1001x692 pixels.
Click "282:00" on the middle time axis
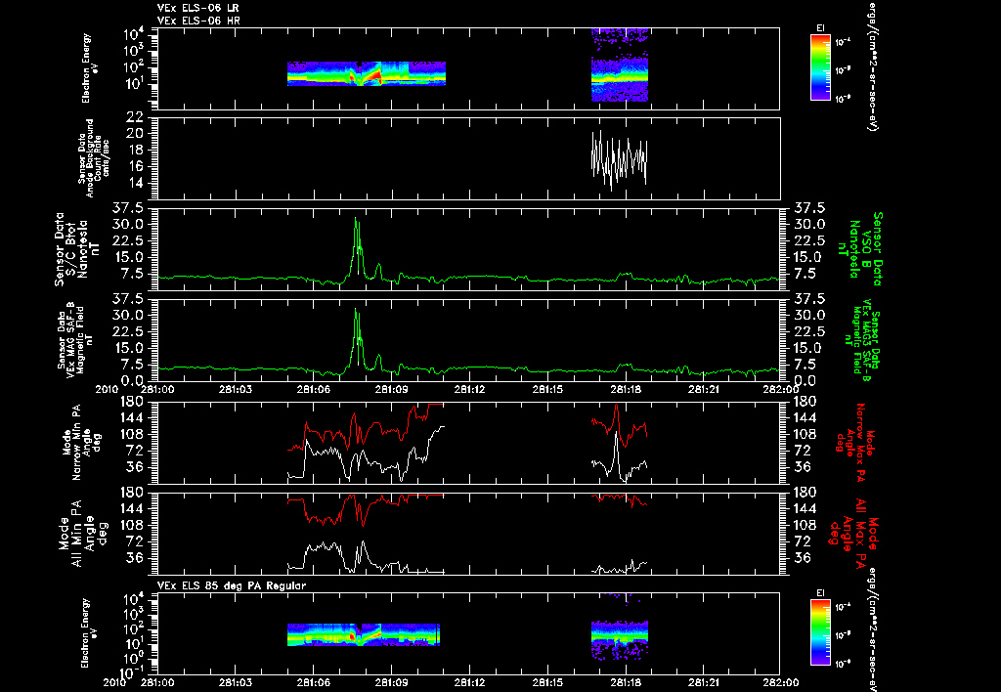tap(780, 389)
